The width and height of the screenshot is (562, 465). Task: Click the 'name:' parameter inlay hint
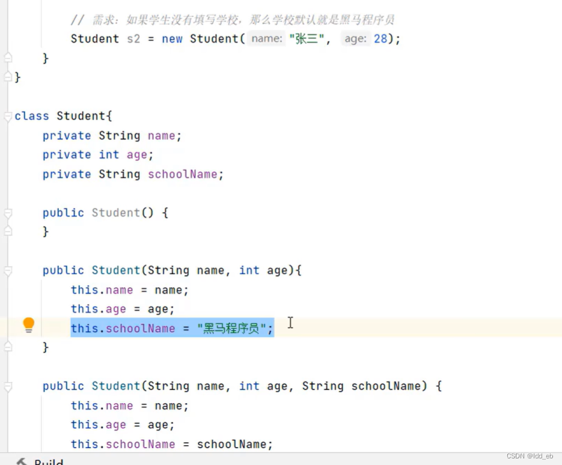[x=267, y=38]
